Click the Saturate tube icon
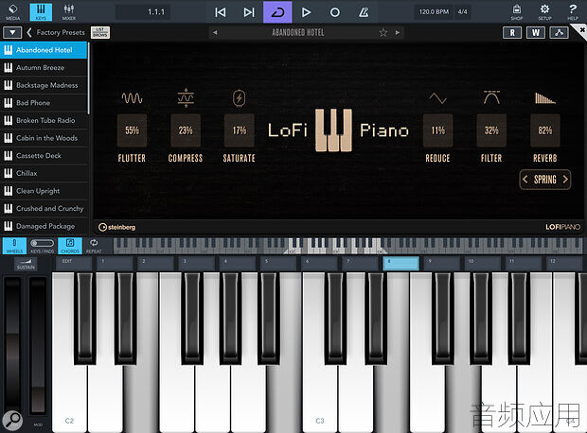The width and height of the screenshot is (587, 433). 240,98
